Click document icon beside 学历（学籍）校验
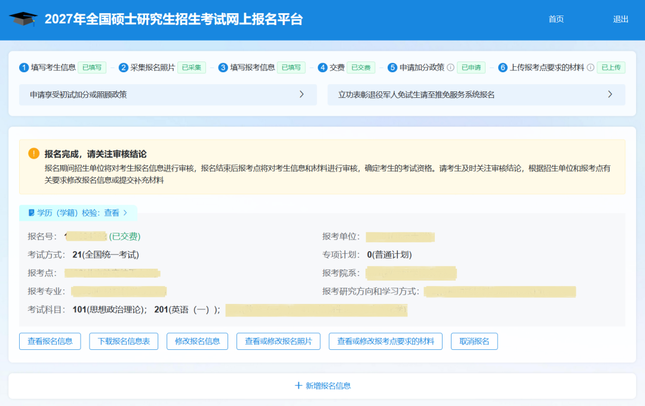Screen dimensions: 645x406 31,213
